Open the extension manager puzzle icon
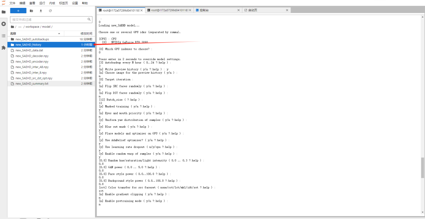 (x=3, y=48)
